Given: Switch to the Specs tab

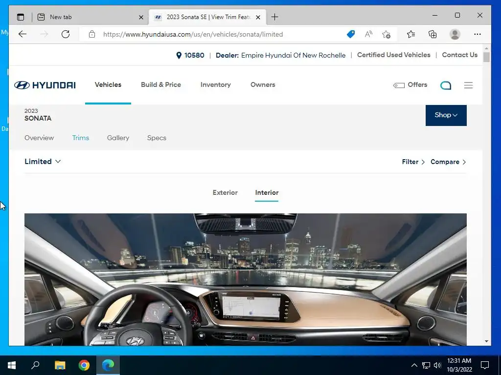Looking at the screenshot, I should coord(157,138).
